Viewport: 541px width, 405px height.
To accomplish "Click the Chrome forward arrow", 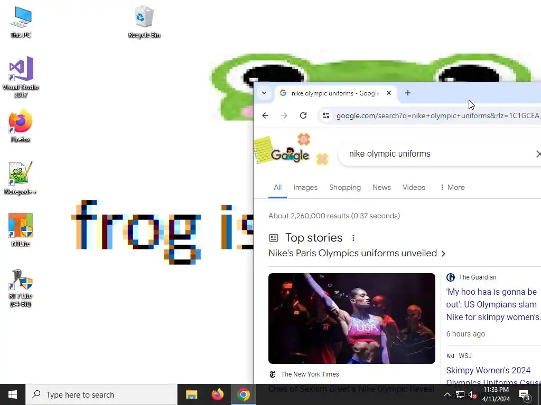I will pos(284,115).
